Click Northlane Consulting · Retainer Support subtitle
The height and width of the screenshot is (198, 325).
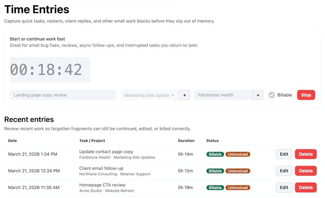(115, 174)
